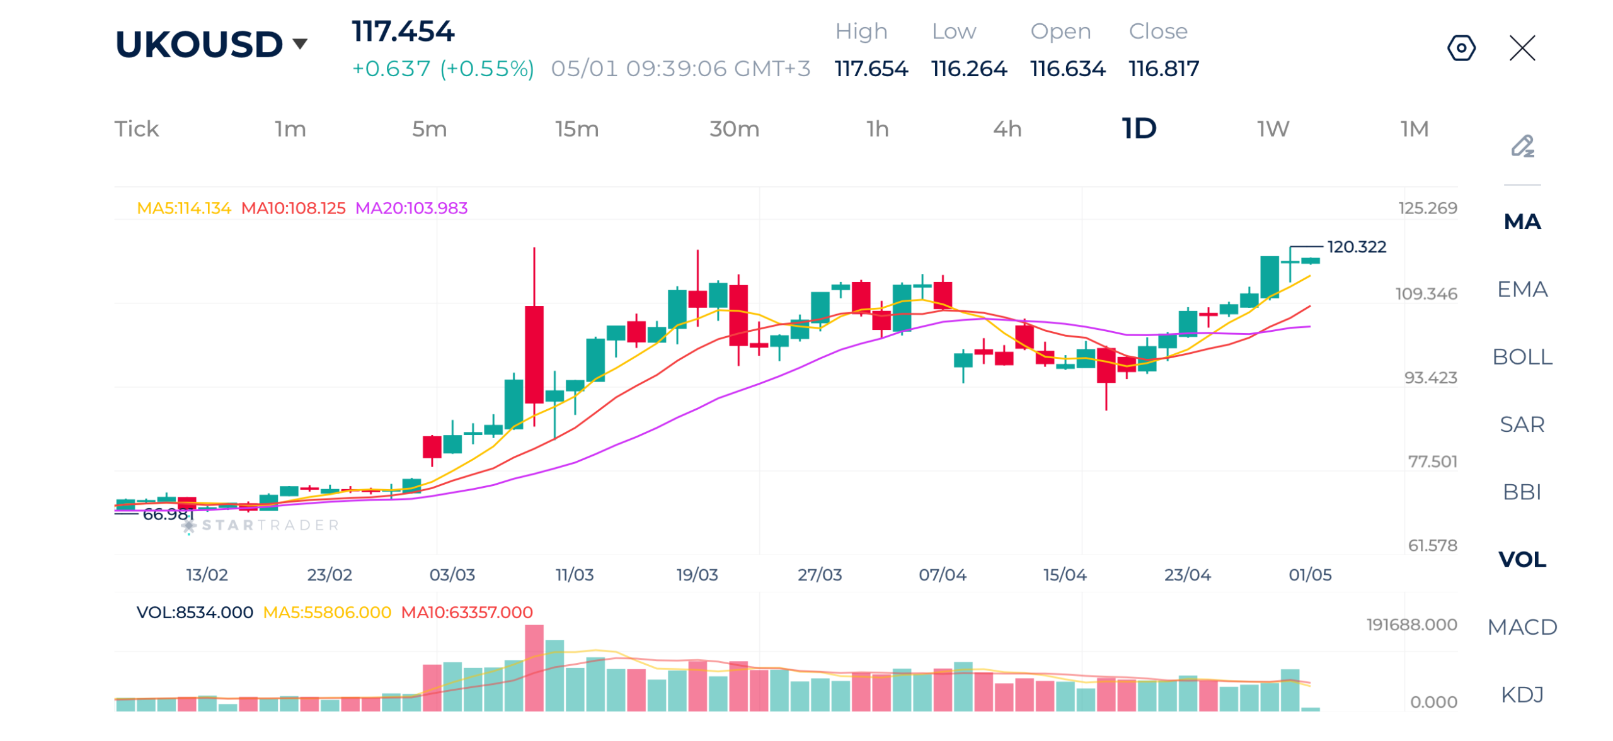
Task: Switch chart to 4h timeframe
Action: click(1007, 128)
